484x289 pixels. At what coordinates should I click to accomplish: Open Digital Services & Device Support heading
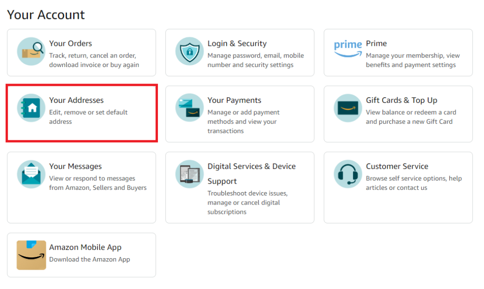point(251,174)
